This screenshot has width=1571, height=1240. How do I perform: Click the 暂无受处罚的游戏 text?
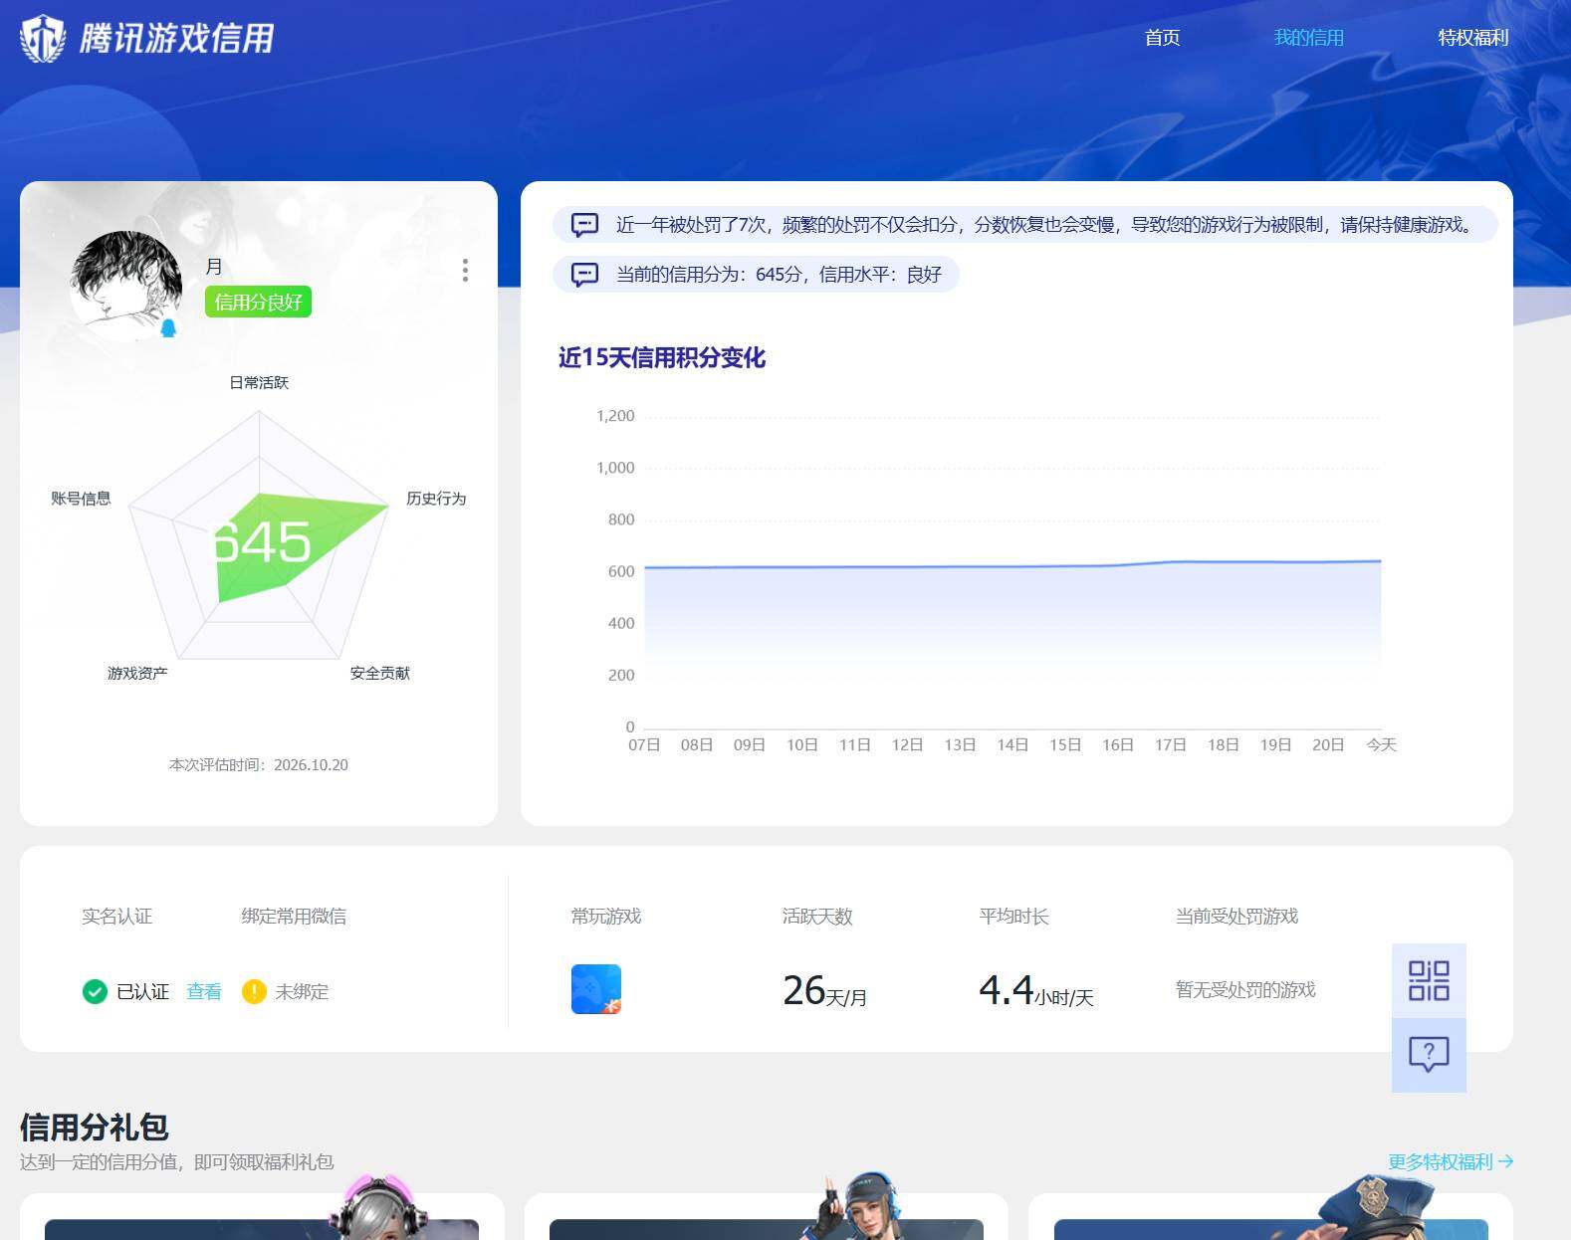[1245, 989]
